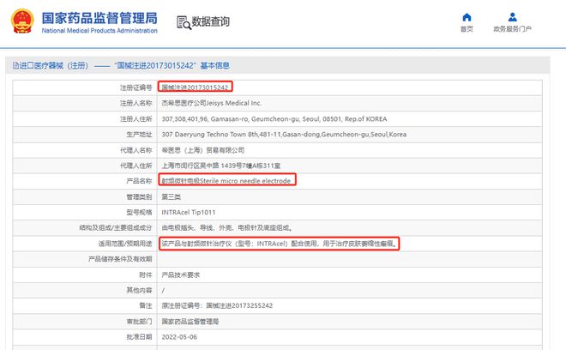566x350 pixels.
Task: Click 国家药品监督管理局 site title
Action: point(99,18)
